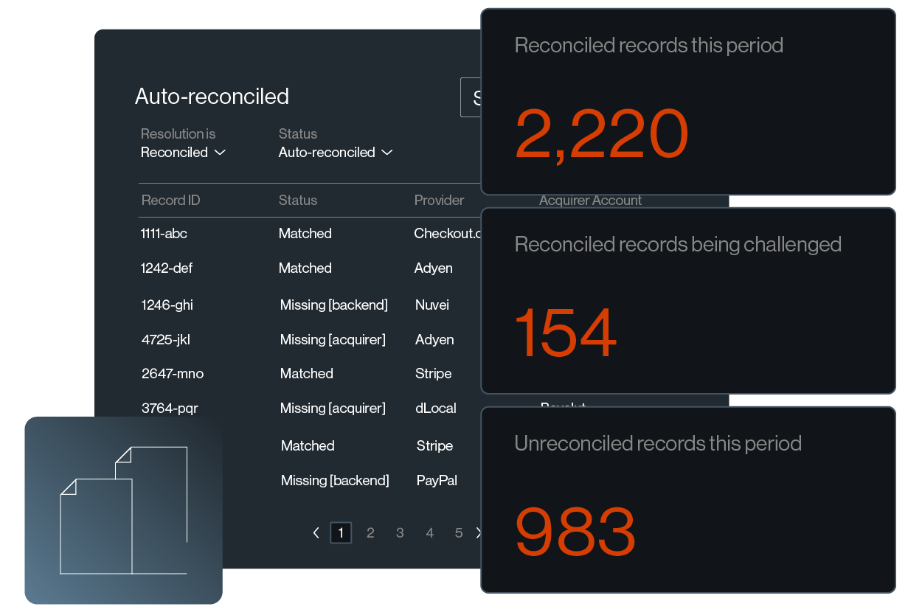Viewport: 922px width, 615px height.
Task: Click the documents icon tile
Action: tap(123, 510)
